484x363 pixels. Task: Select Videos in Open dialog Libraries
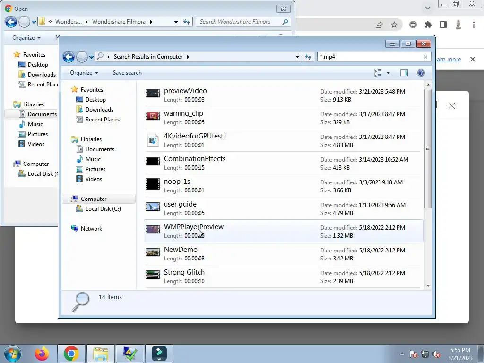(x=36, y=144)
